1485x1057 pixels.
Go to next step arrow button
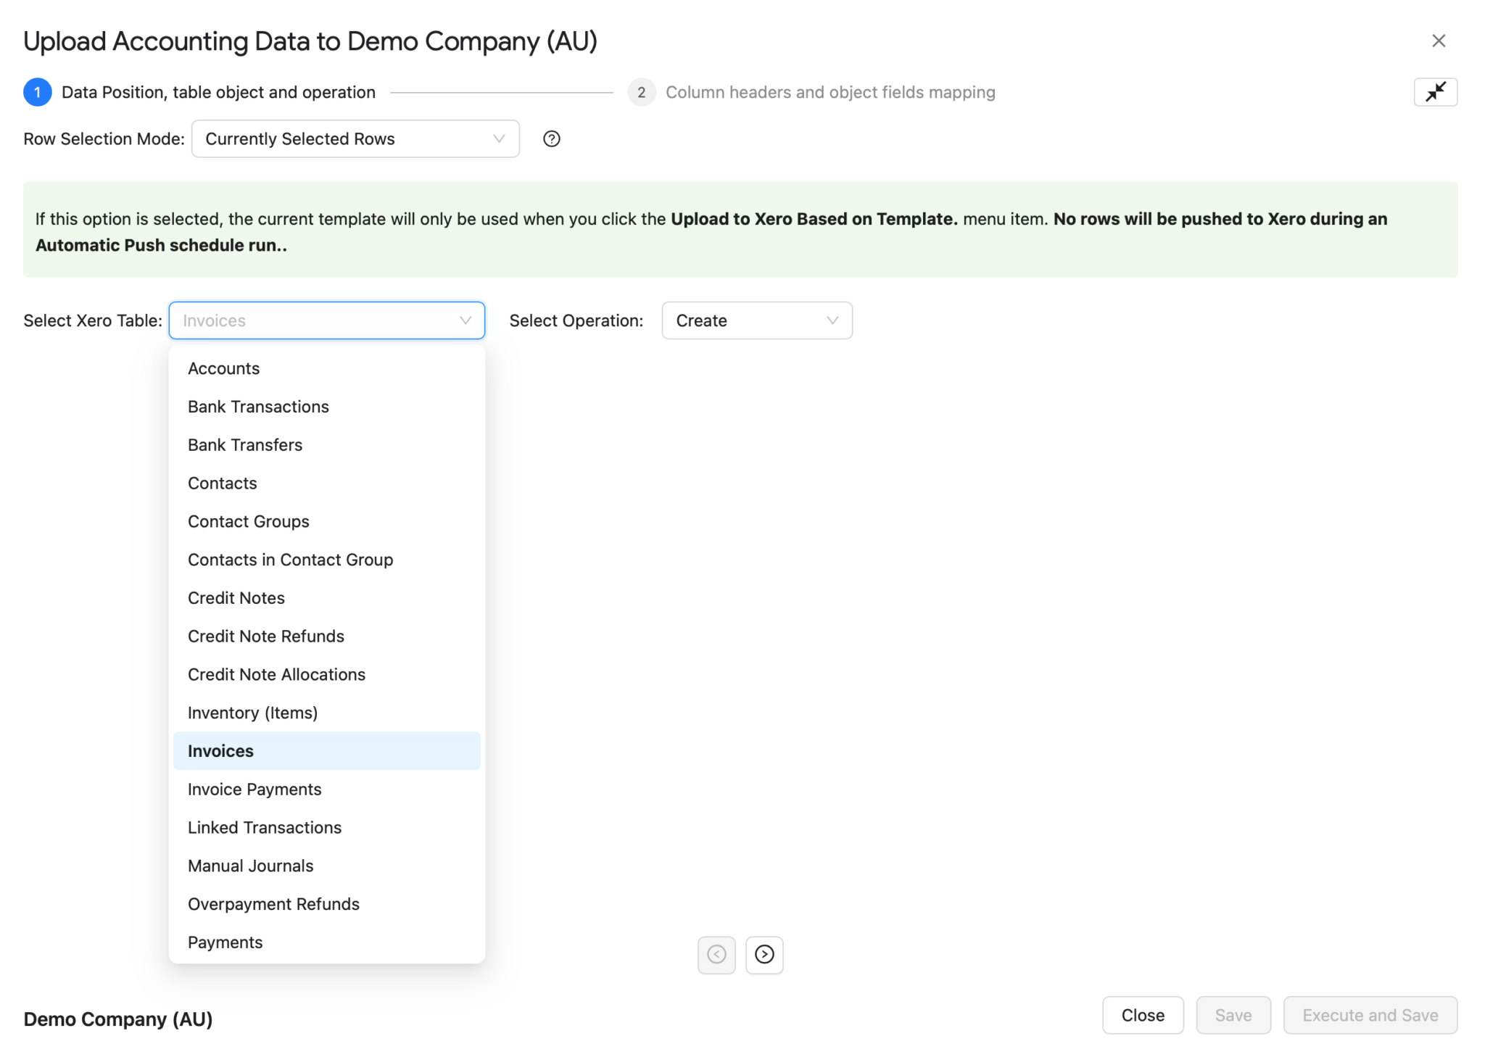[x=764, y=954]
